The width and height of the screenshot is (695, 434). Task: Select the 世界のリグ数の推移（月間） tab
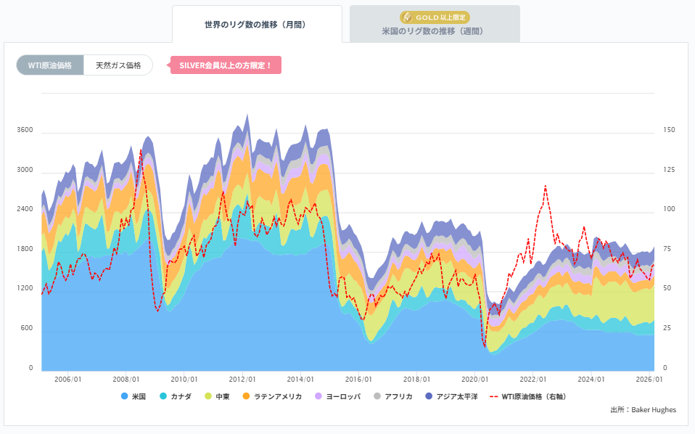(x=257, y=22)
